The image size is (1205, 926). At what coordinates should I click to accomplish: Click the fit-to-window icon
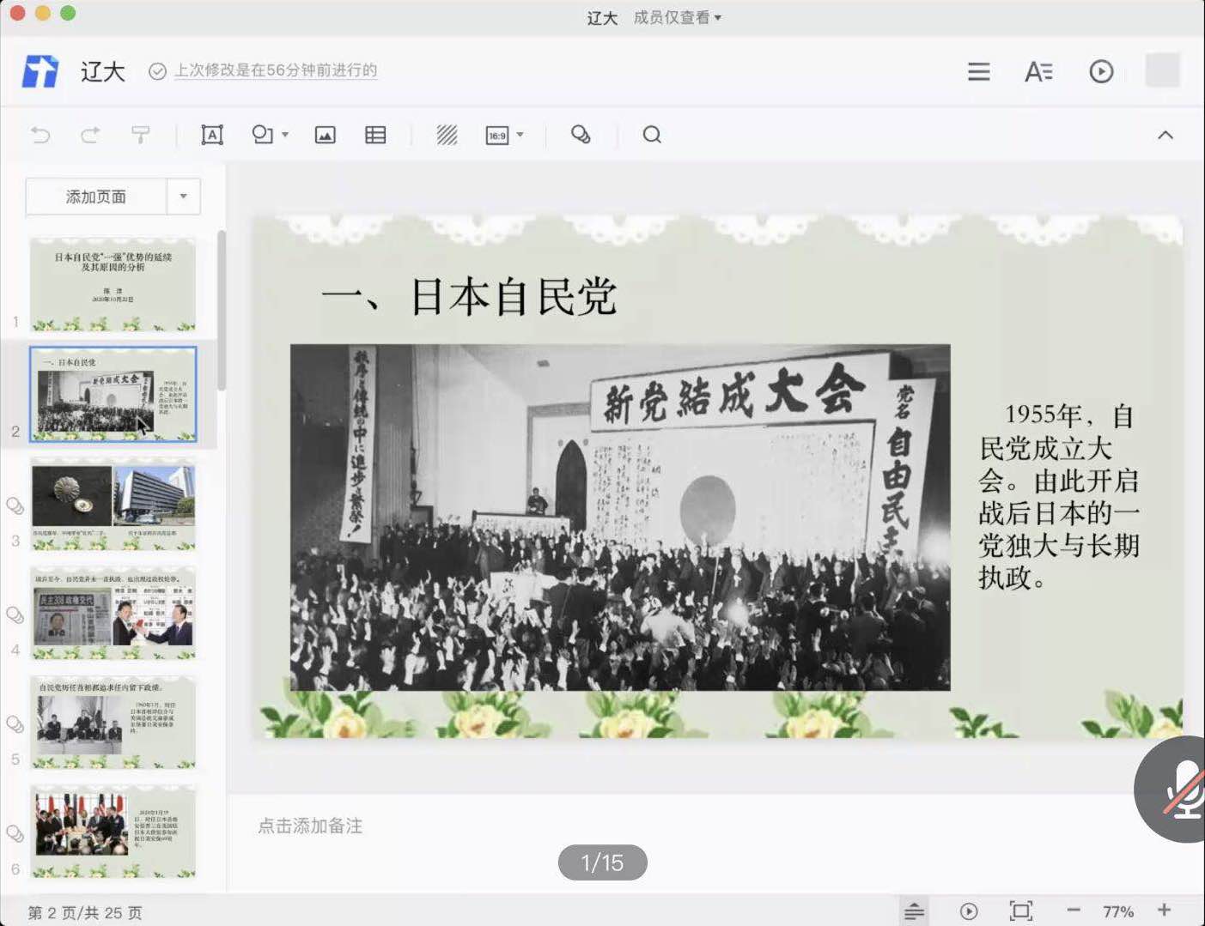point(1021,911)
